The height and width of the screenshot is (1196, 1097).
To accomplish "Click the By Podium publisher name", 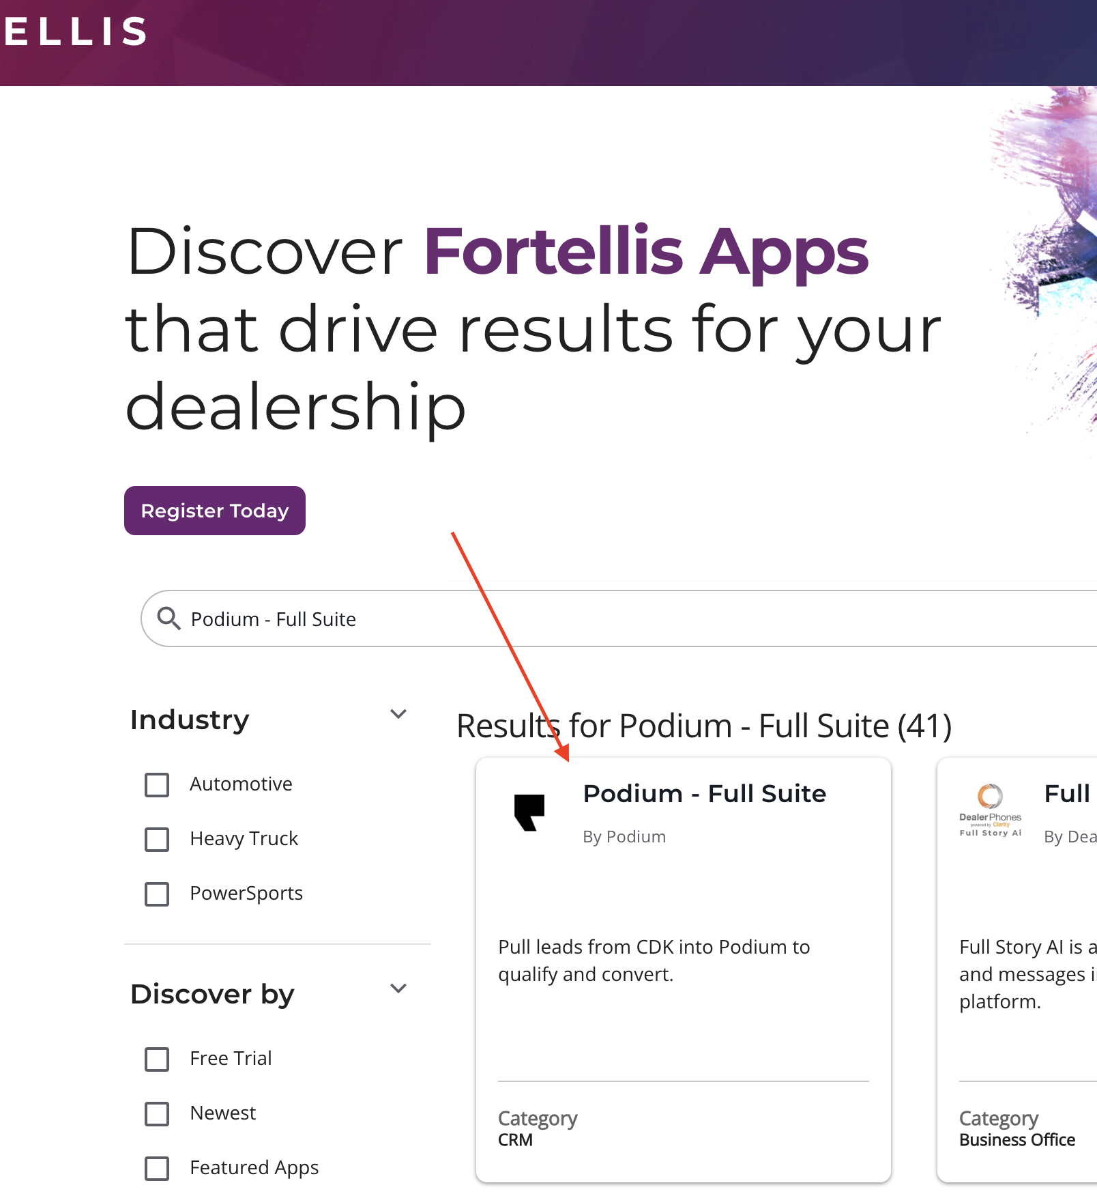I will [x=624, y=836].
